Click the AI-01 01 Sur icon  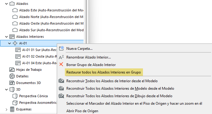point(18,50)
